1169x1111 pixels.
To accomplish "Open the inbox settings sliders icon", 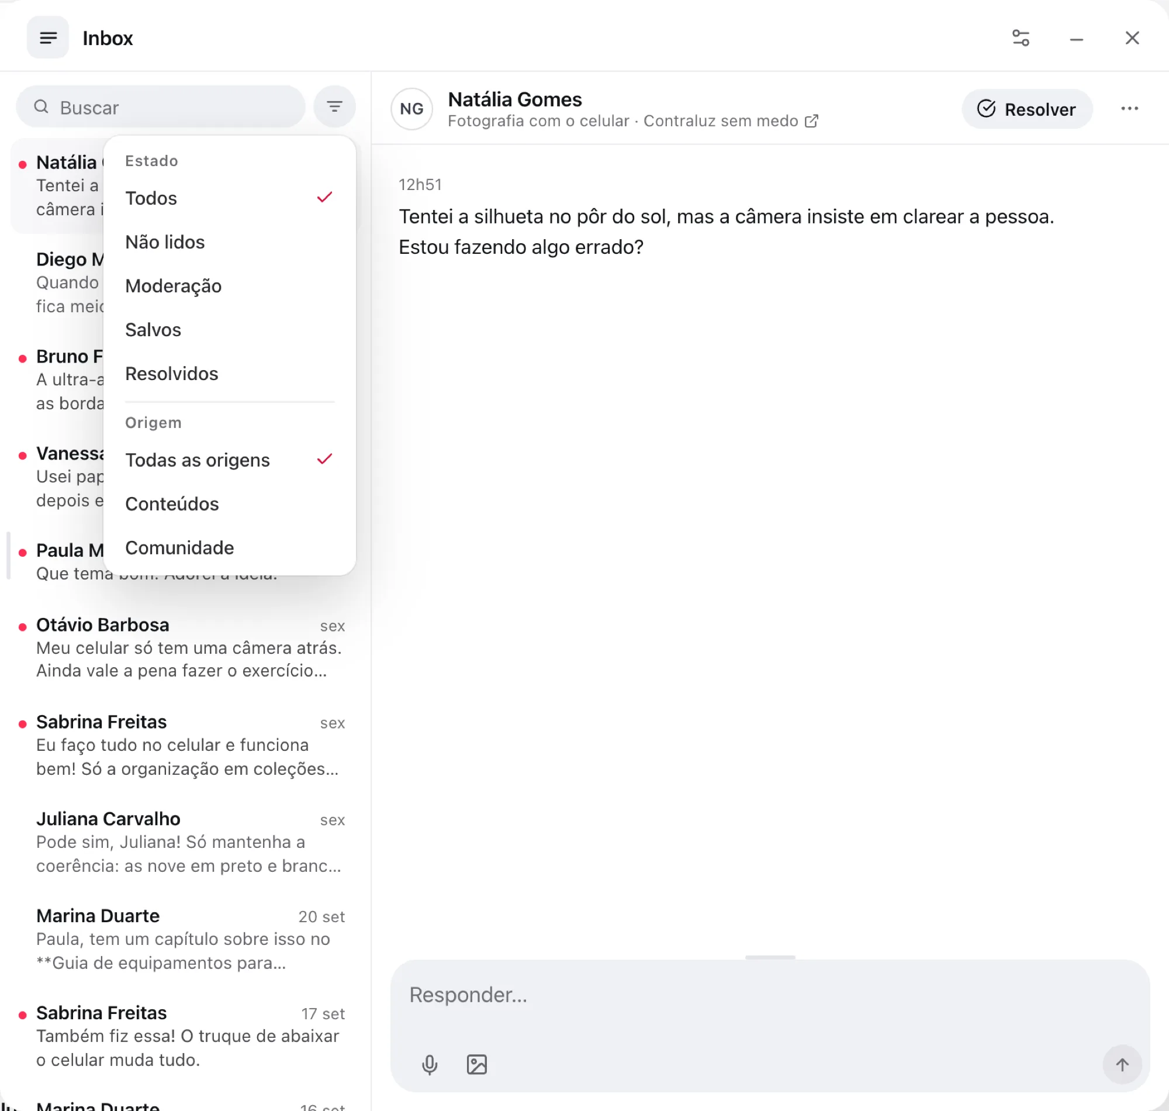I will (x=1021, y=38).
